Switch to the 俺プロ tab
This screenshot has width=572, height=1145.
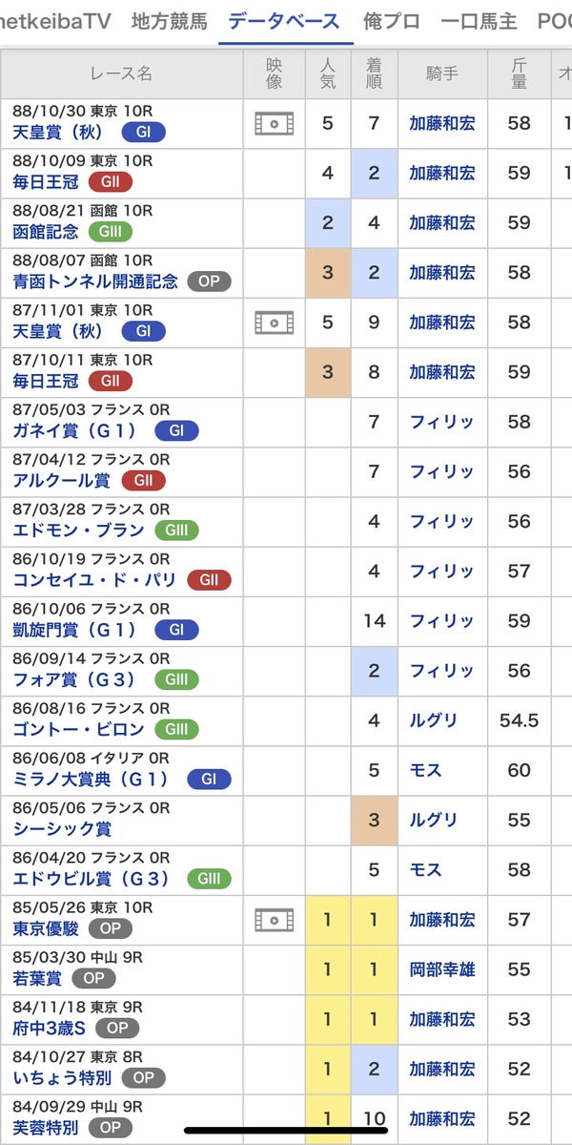pos(392,21)
